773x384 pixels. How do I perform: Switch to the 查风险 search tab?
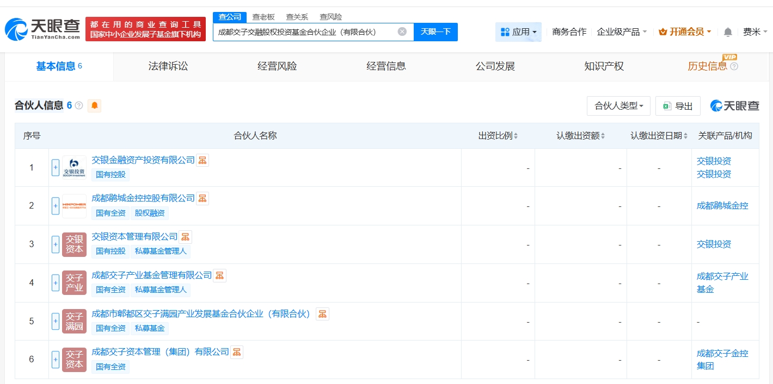point(330,17)
